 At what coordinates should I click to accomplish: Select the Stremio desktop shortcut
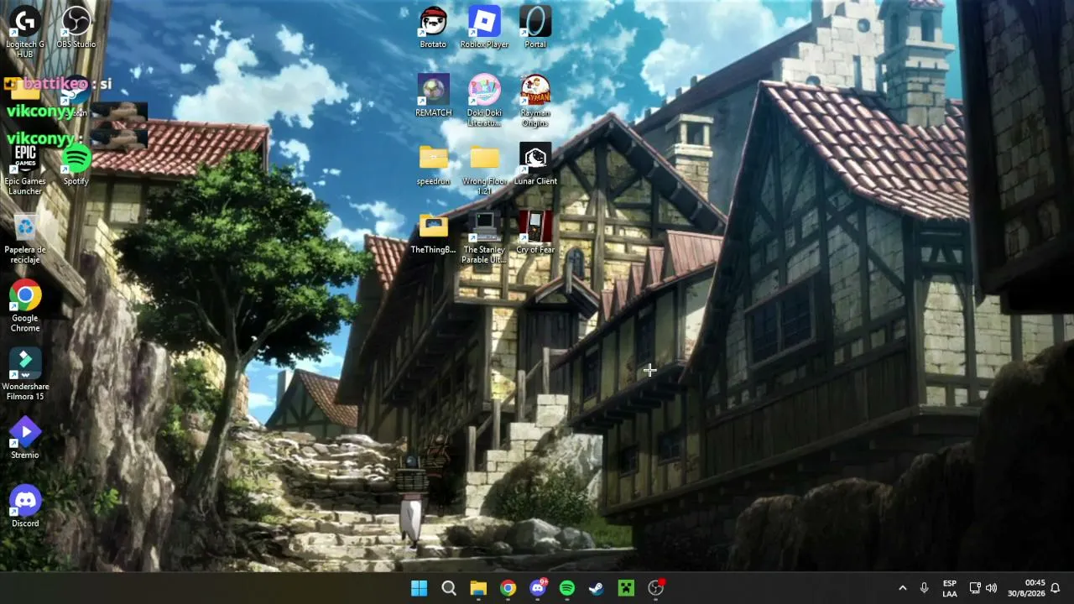click(25, 438)
